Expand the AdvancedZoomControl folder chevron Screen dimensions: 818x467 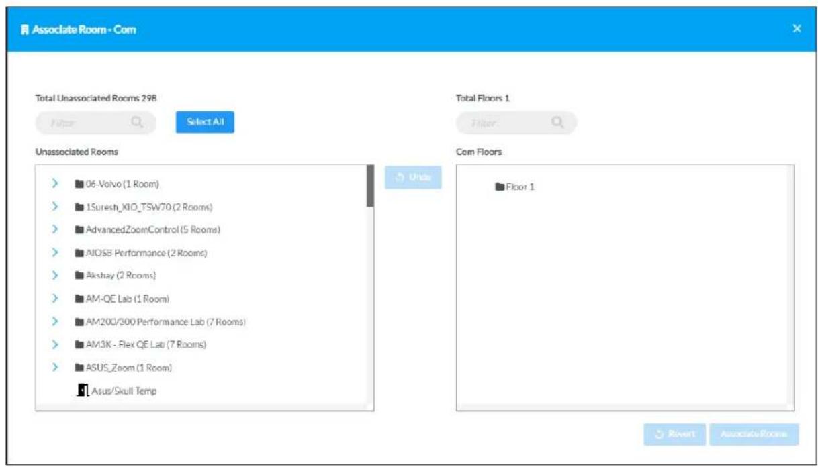click(54, 229)
